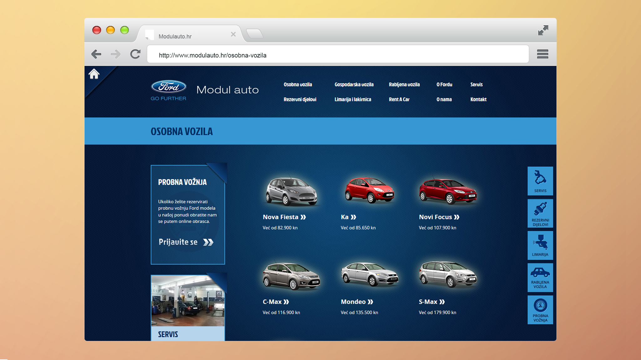Click the Prijavite se link
Screen dimensions: 641x360
point(178,242)
